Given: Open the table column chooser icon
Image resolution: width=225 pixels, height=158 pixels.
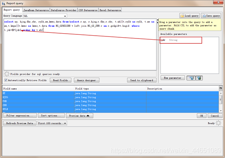Looking at the screenshot, I should coord(221,88).
